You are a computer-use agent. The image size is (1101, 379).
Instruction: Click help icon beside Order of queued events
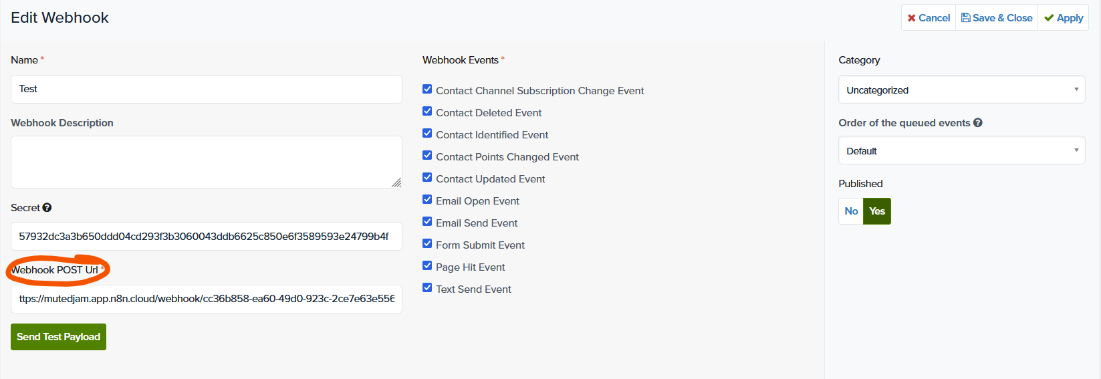click(x=977, y=123)
